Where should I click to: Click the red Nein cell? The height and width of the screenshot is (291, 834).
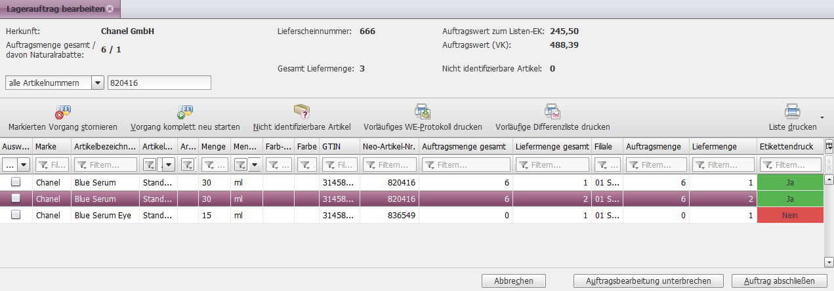click(x=790, y=215)
